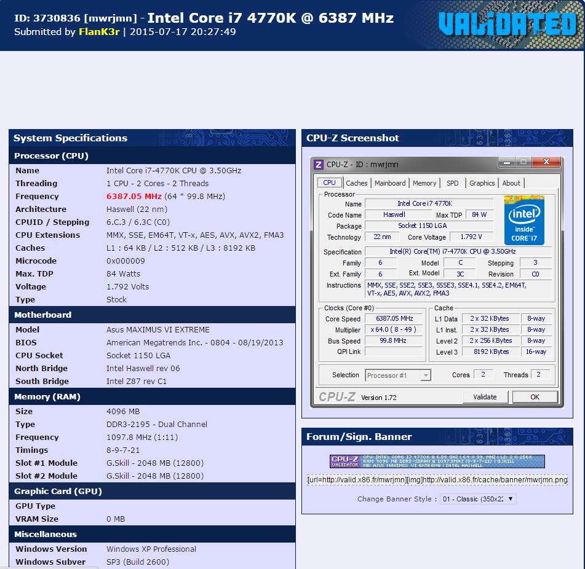Open the About tab
The width and height of the screenshot is (585, 569).
coord(511,183)
